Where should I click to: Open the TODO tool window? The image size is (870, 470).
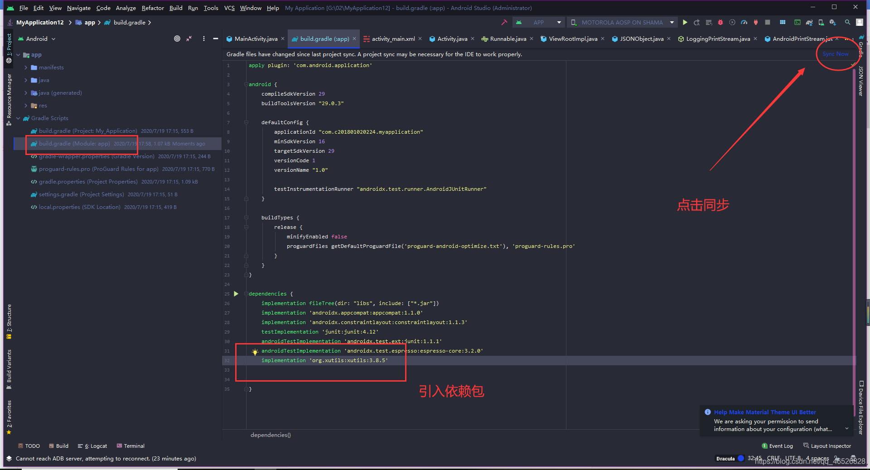click(x=29, y=446)
